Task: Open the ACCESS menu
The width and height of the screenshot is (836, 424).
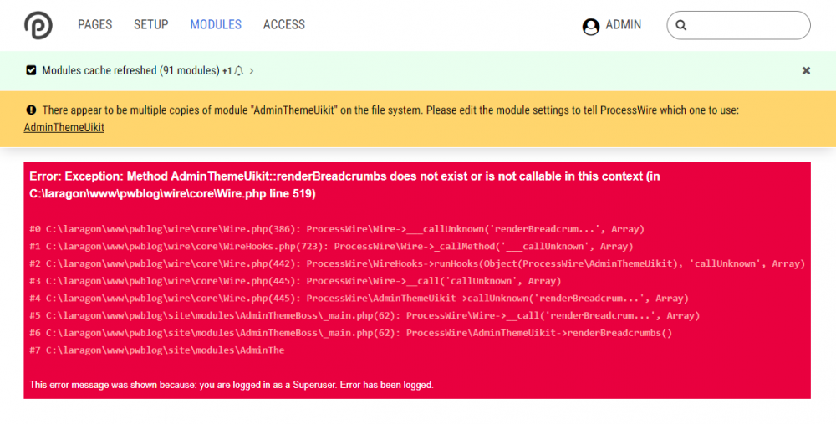Action: pyautogui.click(x=284, y=25)
